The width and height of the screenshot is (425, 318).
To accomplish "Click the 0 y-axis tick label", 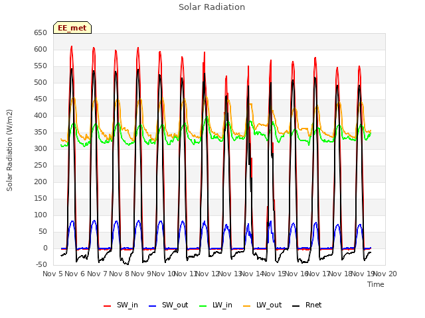I will [x=45, y=248].
